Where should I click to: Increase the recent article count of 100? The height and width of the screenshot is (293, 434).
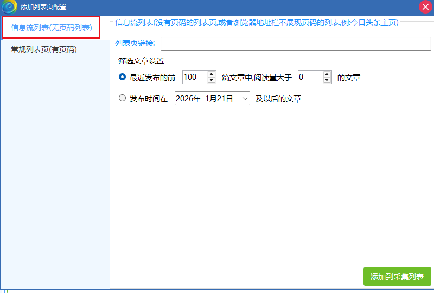pyautogui.click(x=212, y=74)
